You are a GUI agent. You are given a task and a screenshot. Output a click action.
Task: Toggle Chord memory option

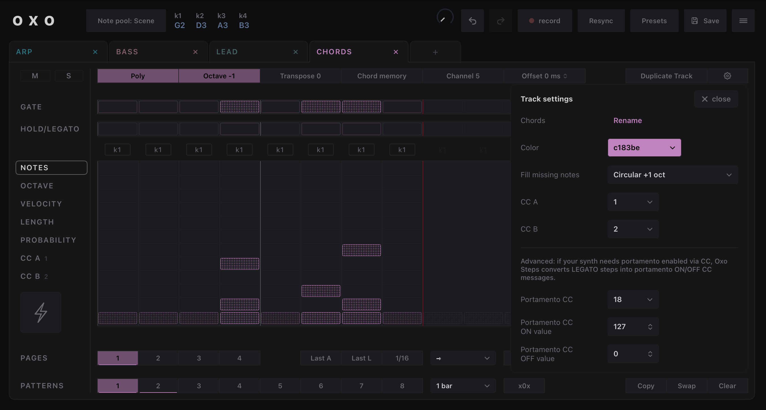click(x=382, y=76)
